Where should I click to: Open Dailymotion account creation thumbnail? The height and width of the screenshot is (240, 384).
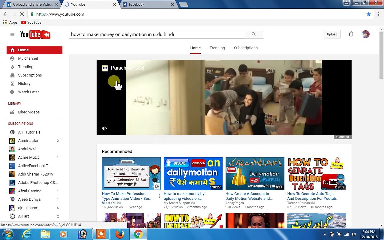pos(255,174)
